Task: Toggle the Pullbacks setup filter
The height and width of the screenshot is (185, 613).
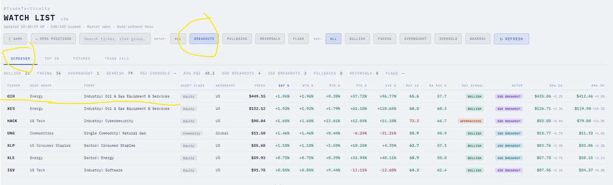Action: coord(238,39)
